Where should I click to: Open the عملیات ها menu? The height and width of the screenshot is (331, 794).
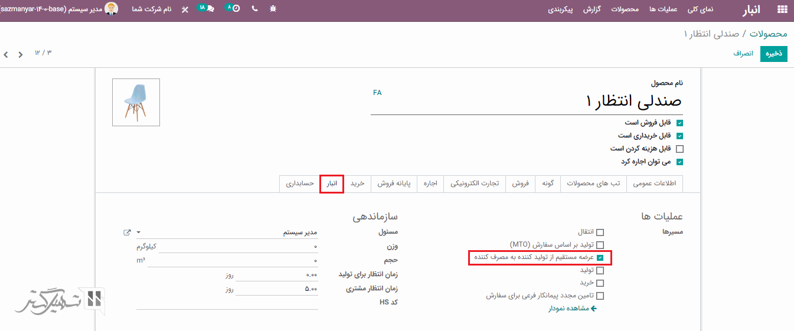tap(663, 9)
